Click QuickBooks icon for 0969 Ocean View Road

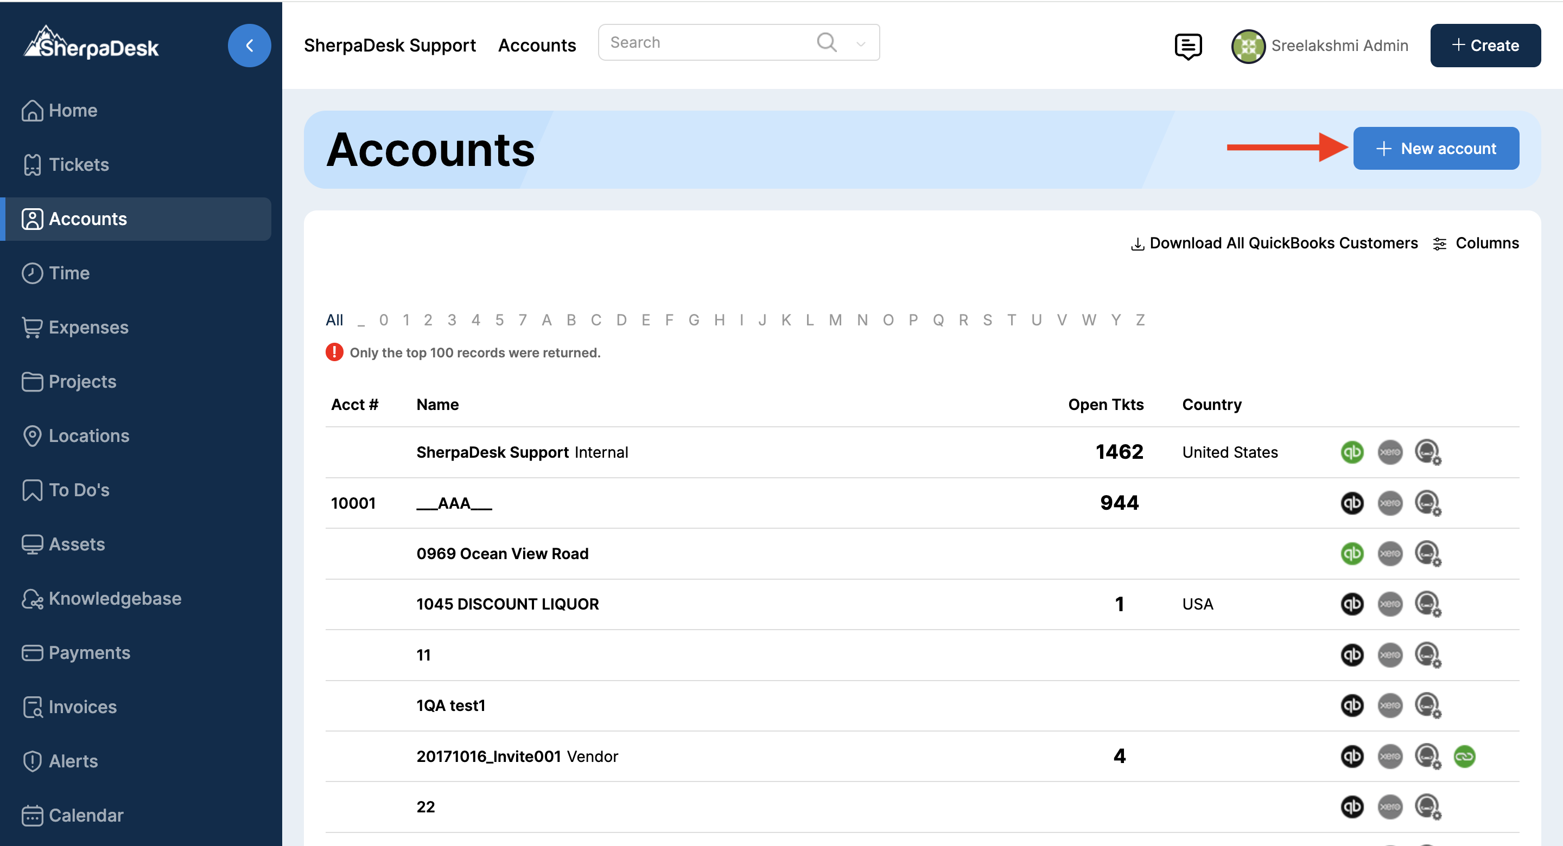[x=1352, y=553]
